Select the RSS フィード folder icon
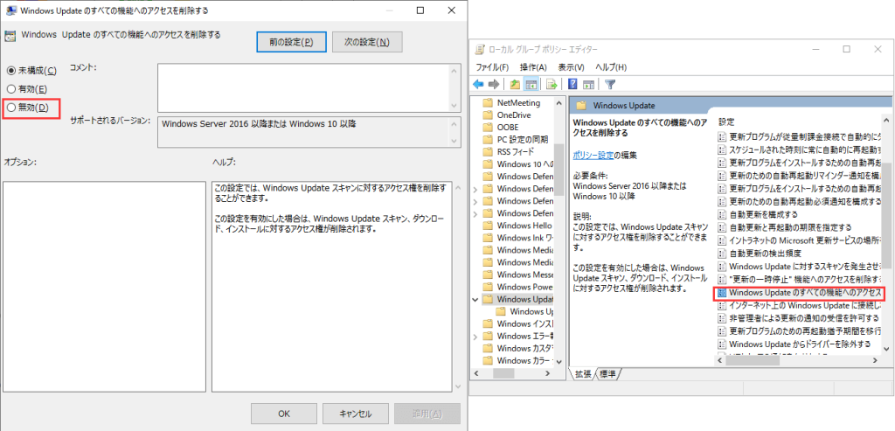The height and width of the screenshot is (431, 895). 488,151
